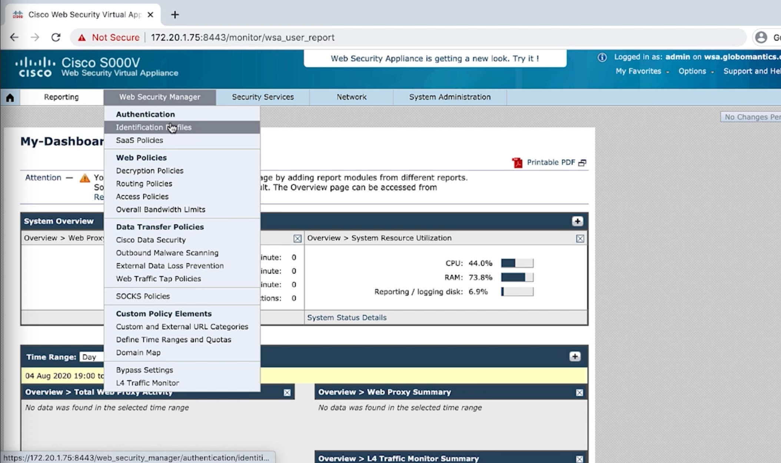Open a new browser tab
The height and width of the screenshot is (463, 781).
[175, 14]
